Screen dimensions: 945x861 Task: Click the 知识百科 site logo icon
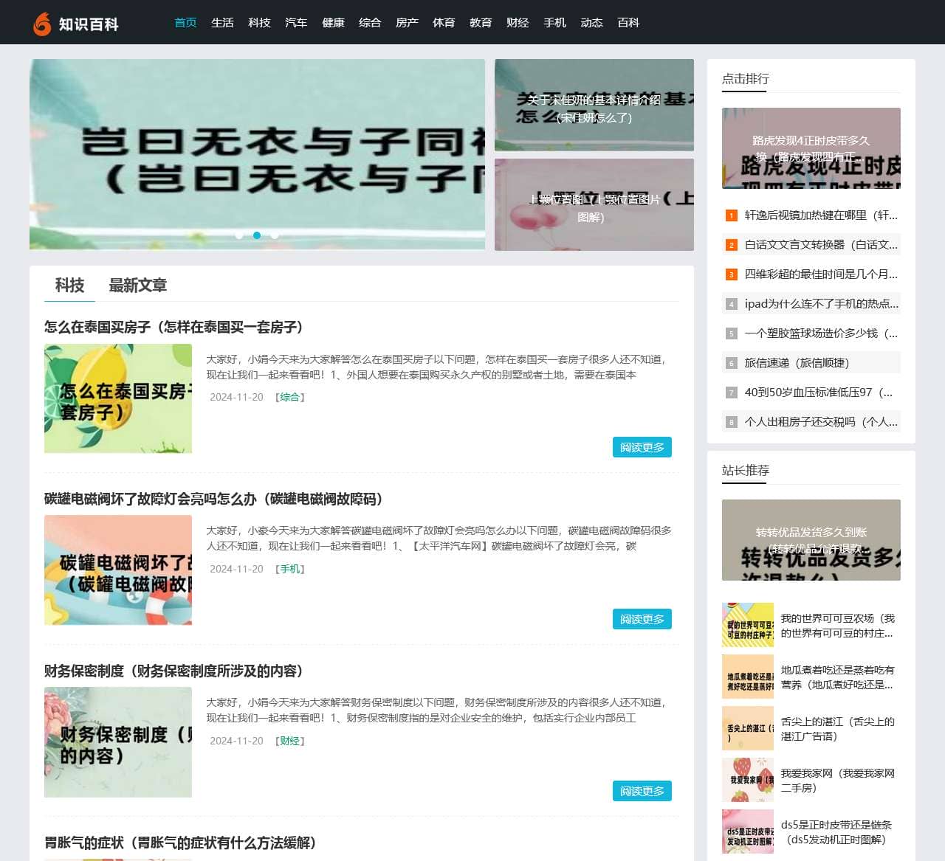(x=42, y=23)
